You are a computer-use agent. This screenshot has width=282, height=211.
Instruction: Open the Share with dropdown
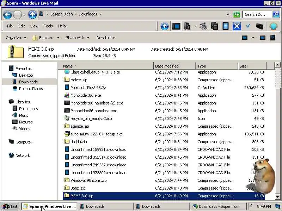point(78,38)
